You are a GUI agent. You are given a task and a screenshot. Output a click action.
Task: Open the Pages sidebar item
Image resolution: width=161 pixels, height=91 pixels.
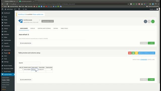point(6,23)
